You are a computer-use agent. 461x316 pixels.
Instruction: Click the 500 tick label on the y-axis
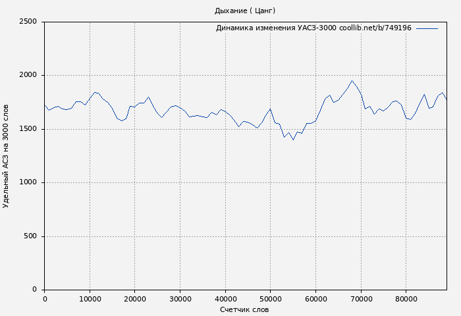[30, 236]
